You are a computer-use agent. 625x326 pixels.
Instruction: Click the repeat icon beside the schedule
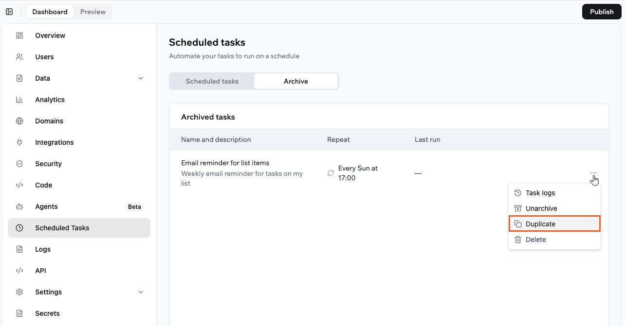point(331,173)
